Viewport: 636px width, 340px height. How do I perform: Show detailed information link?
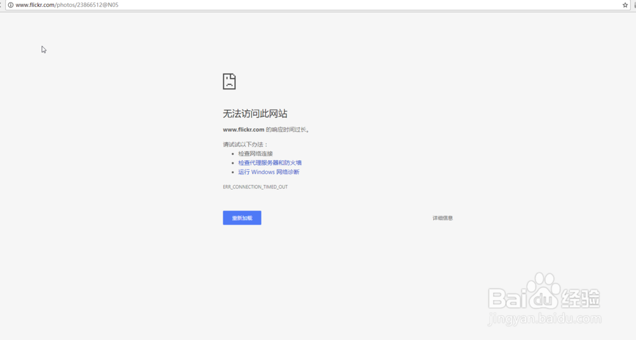pyautogui.click(x=443, y=218)
